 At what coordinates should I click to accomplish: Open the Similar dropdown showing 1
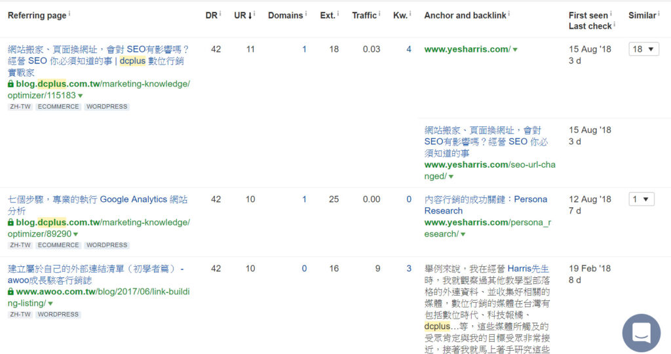641,199
